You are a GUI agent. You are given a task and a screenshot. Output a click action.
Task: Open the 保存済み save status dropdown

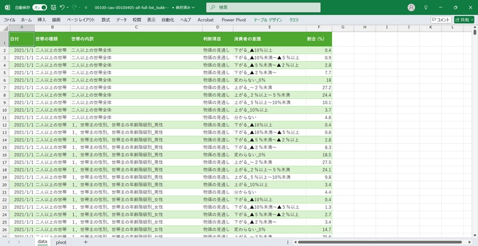(183, 8)
